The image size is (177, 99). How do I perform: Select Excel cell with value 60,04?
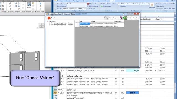[132, 70]
